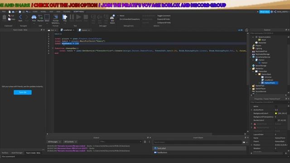Expand the Position property
This screenshot has width=290, height=163.
pos(251,145)
